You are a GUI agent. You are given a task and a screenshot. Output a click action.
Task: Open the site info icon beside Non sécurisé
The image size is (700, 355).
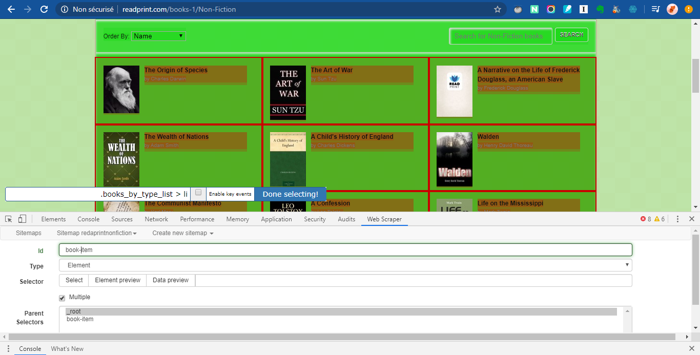coord(64,9)
